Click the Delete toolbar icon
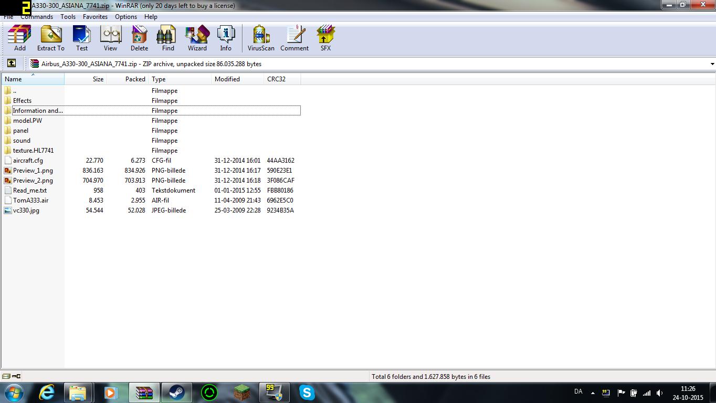 click(139, 38)
